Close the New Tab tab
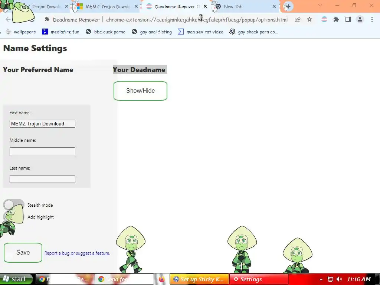The height and width of the screenshot is (285, 380). 274,7
